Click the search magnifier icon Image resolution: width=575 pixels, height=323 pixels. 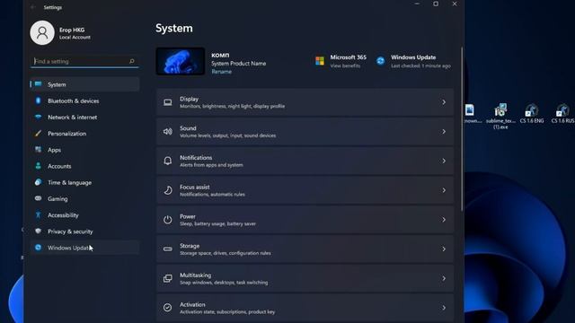(x=132, y=61)
